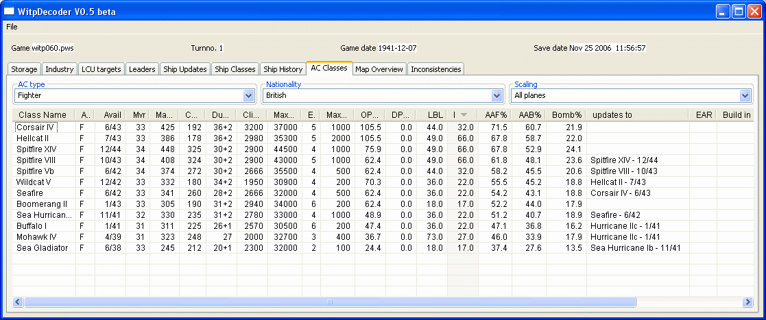Select the Corsair IV row
This screenshot has width=766, height=320.
click(x=36, y=127)
